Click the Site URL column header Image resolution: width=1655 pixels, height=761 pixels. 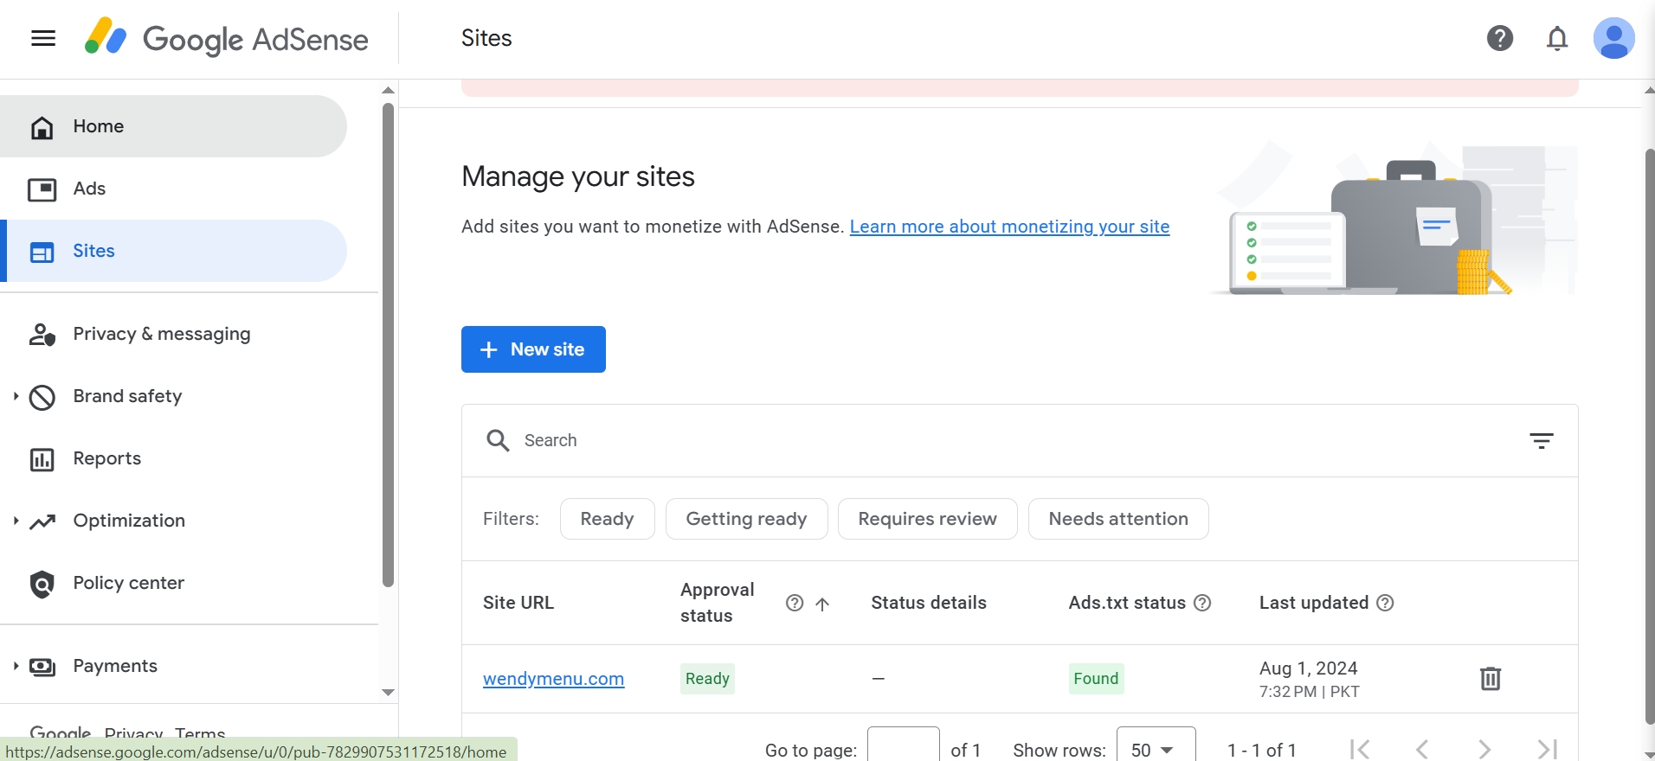coord(518,603)
